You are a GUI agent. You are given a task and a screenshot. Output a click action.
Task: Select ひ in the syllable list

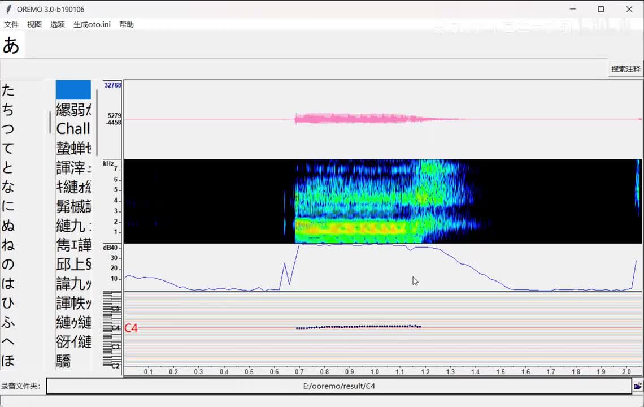[x=8, y=302]
